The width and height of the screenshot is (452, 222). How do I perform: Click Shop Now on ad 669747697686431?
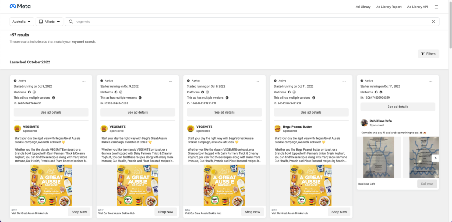(x=79, y=212)
